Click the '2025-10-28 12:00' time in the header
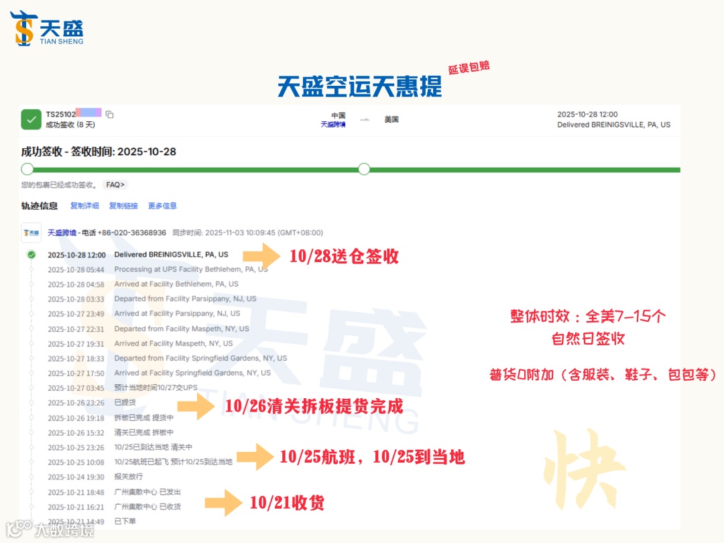This screenshot has height=543, width=724. tap(587, 114)
